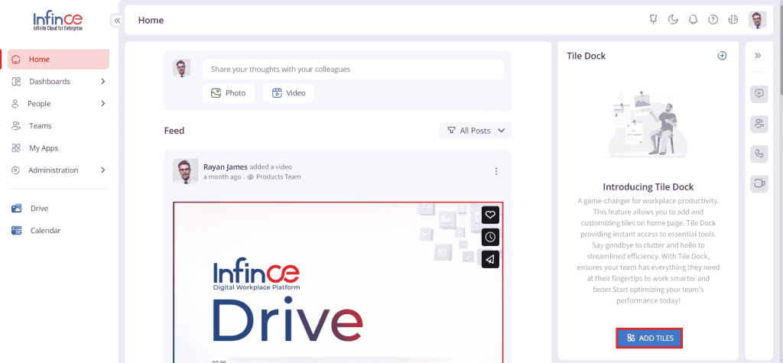Open video meeting icon in right rail
Viewport: 783px width, 363px height.
759,183
